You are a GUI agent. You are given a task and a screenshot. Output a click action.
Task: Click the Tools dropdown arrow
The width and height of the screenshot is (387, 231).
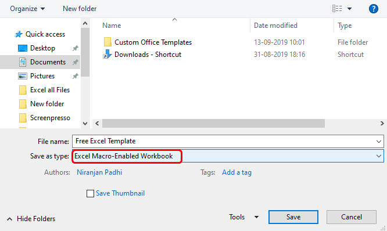pyautogui.click(x=256, y=217)
